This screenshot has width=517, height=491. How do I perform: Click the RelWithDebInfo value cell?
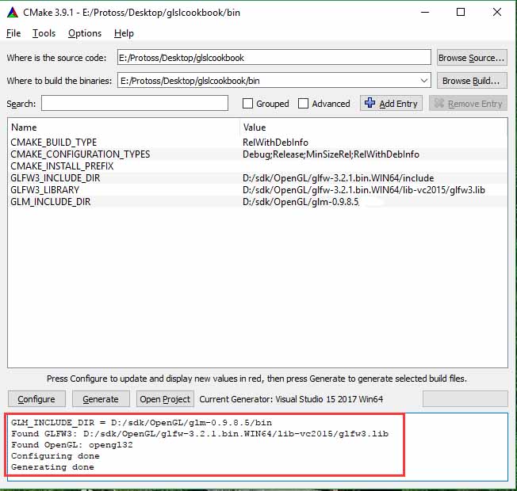[275, 143]
